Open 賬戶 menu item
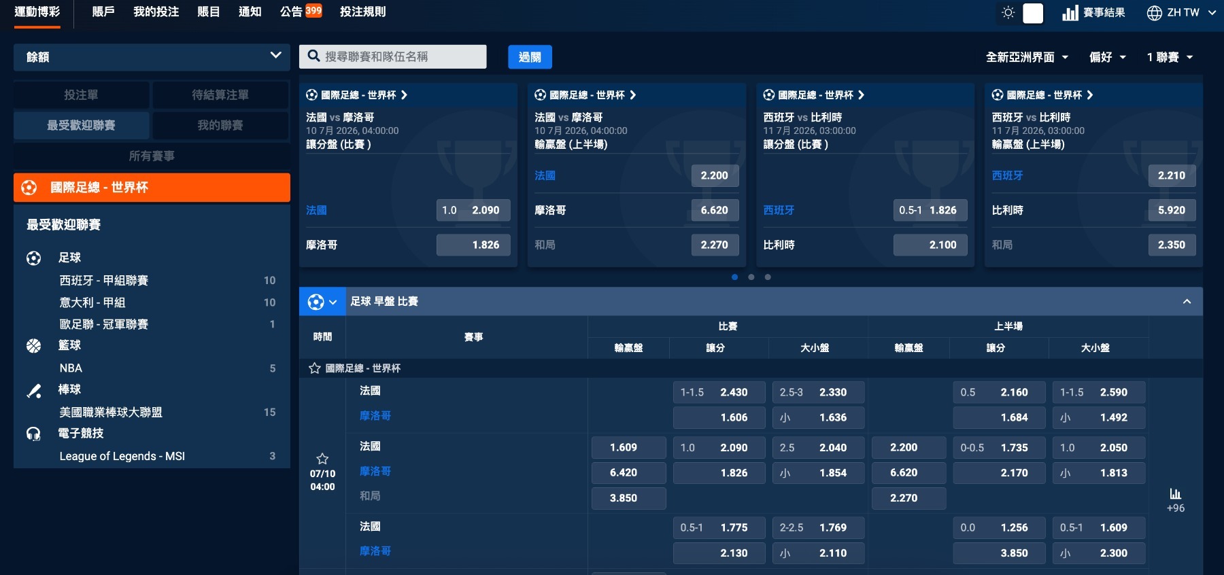The height and width of the screenshot is (575, 1224). coord(103,12)
